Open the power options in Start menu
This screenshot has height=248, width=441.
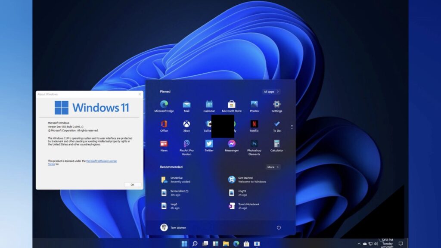[x=279, y=228]
